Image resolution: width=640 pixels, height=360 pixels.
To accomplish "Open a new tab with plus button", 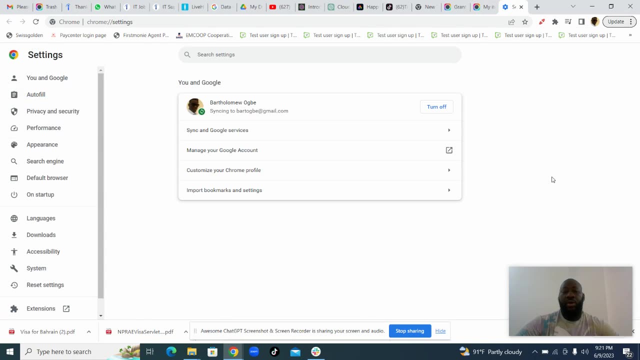I will pos(537,7).
